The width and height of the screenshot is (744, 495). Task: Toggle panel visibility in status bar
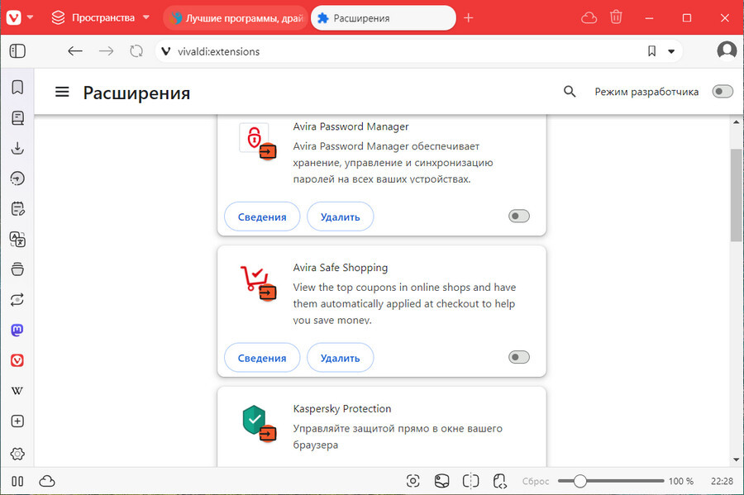(17, 481)
